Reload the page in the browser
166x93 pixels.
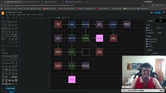click(8, 5)
